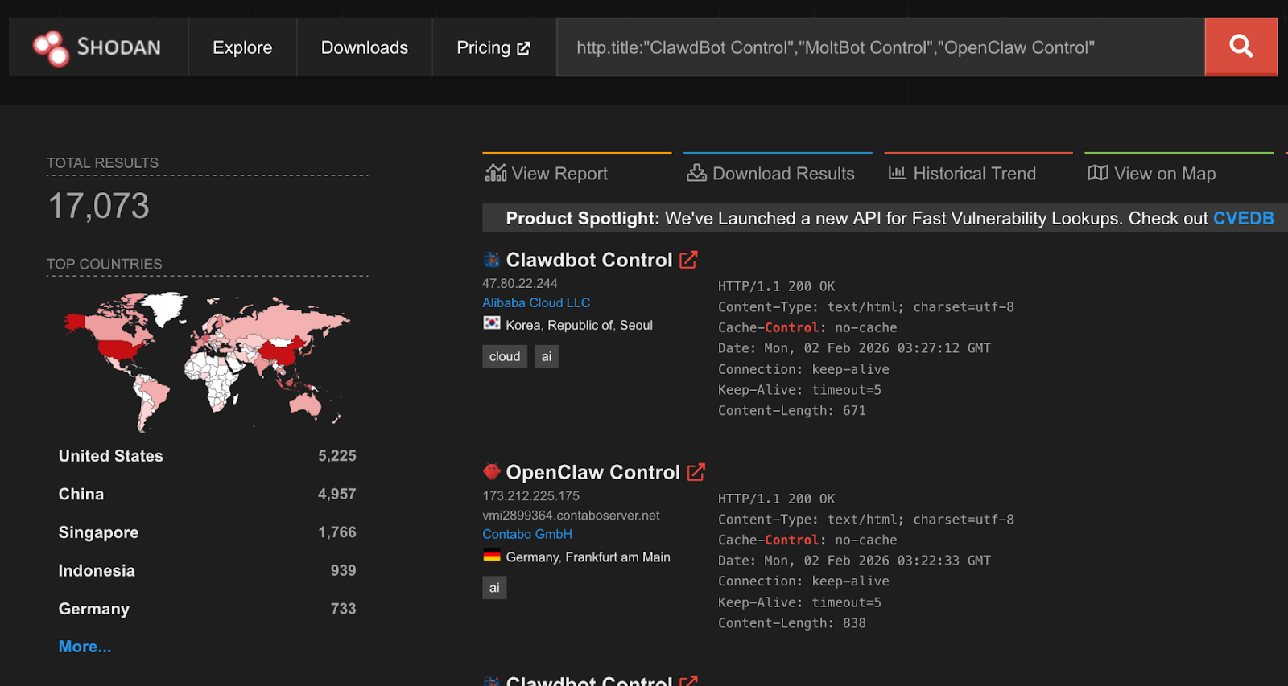Click the OpenClaw red favicon icon

491,472
